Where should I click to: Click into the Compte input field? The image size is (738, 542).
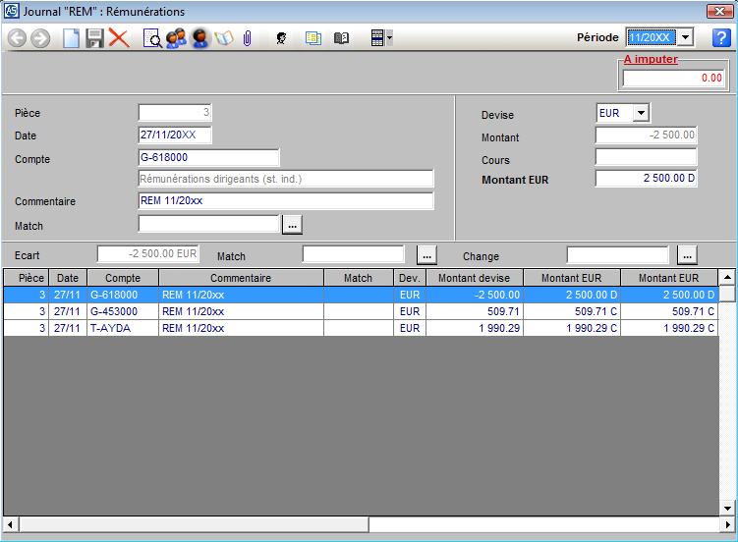(209, 158)
